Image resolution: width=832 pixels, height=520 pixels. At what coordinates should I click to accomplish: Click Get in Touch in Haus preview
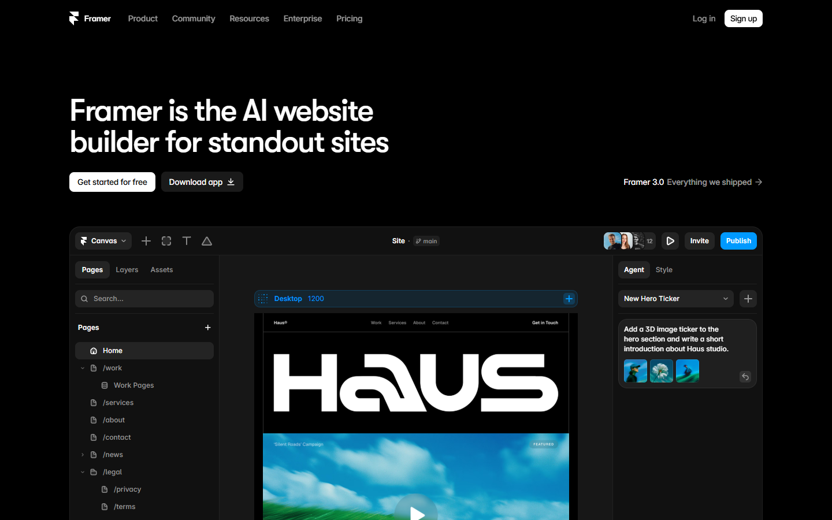tap(545, 323)
